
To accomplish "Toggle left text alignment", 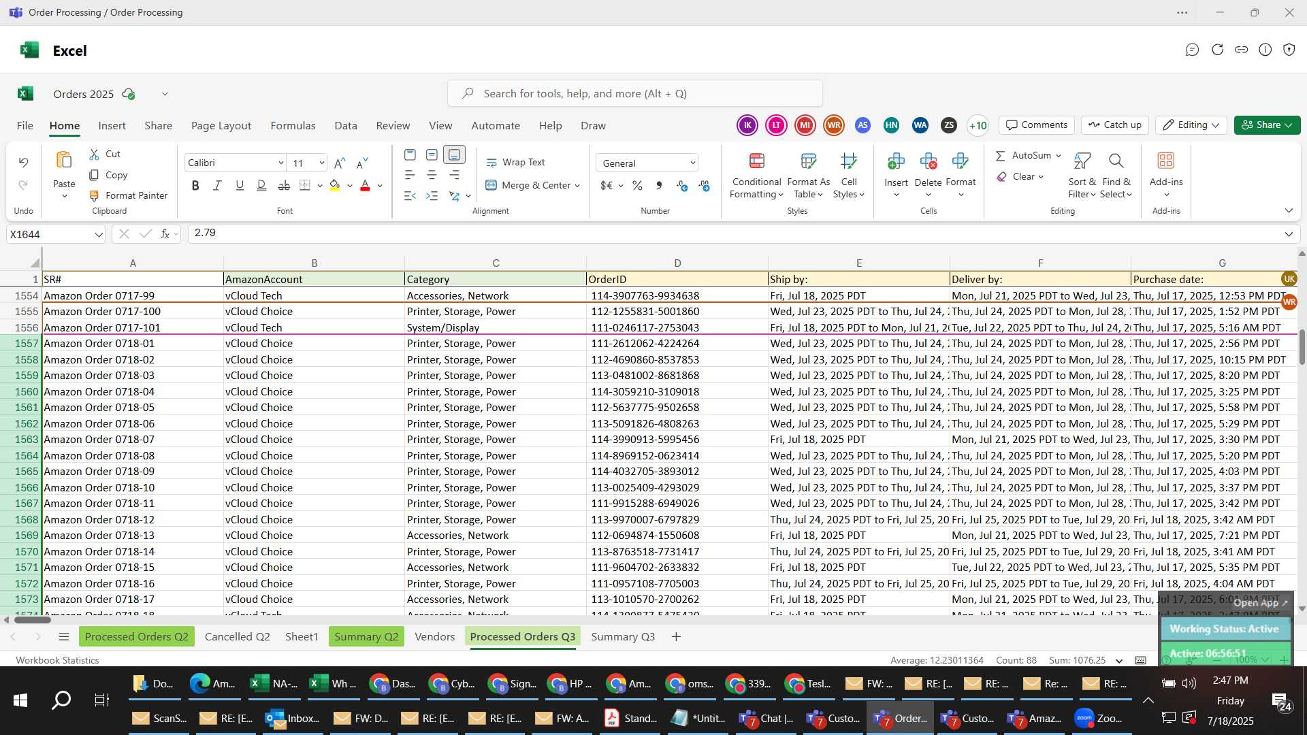I will 410,176.
